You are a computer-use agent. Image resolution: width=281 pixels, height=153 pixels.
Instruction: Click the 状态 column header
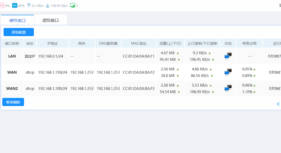pos(228,43)
